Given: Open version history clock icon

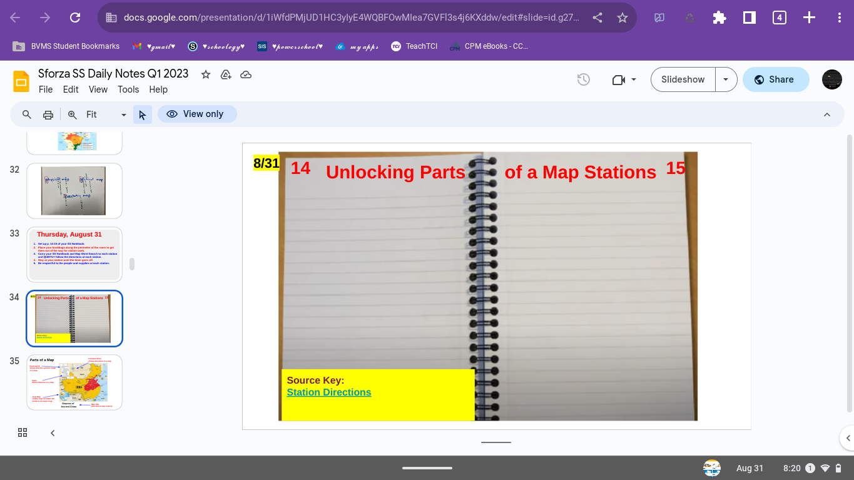Looking at the screenshot, I should 584,79.
